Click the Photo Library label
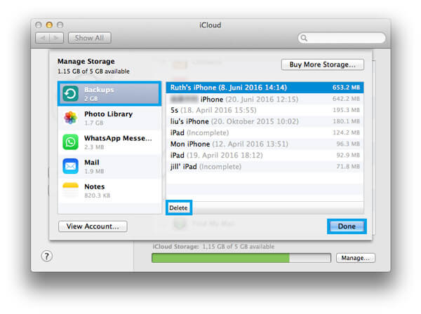Image resolution: width=421 pixels, height=314 pixels. [109, 114]
